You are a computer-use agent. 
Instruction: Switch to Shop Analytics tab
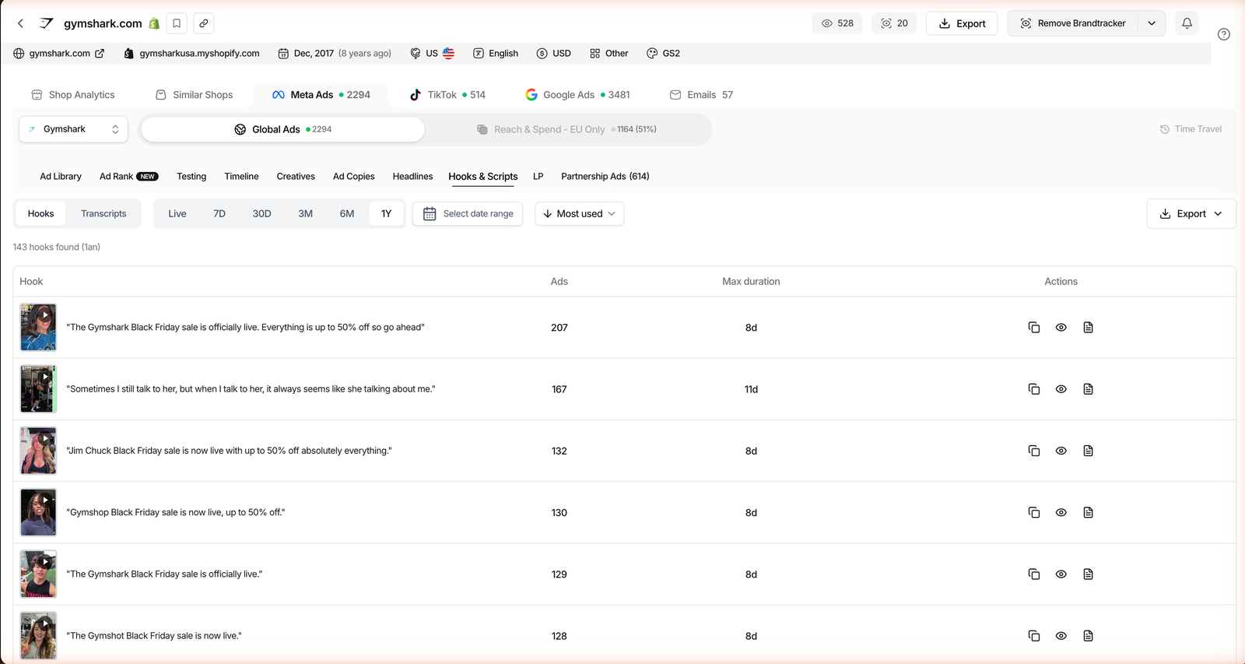pyautogui.click(x=73, y=95)
